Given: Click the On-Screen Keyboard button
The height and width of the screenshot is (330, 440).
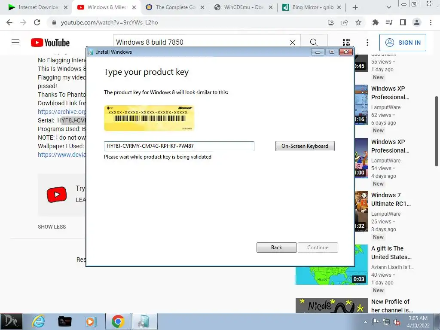Looking at the screenshot, I should [x=305, y=146].
